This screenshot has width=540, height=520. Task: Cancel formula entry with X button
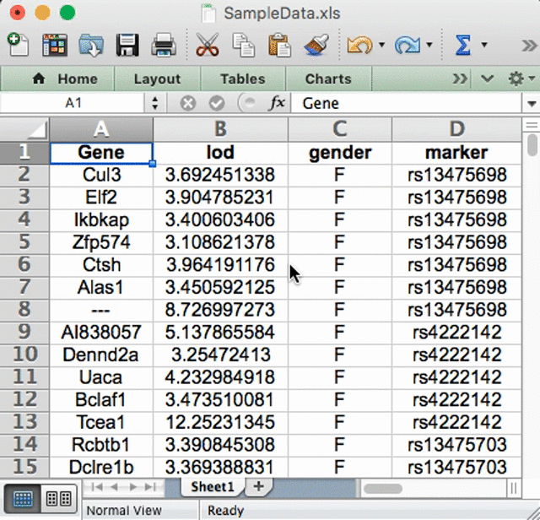(188, 103)
